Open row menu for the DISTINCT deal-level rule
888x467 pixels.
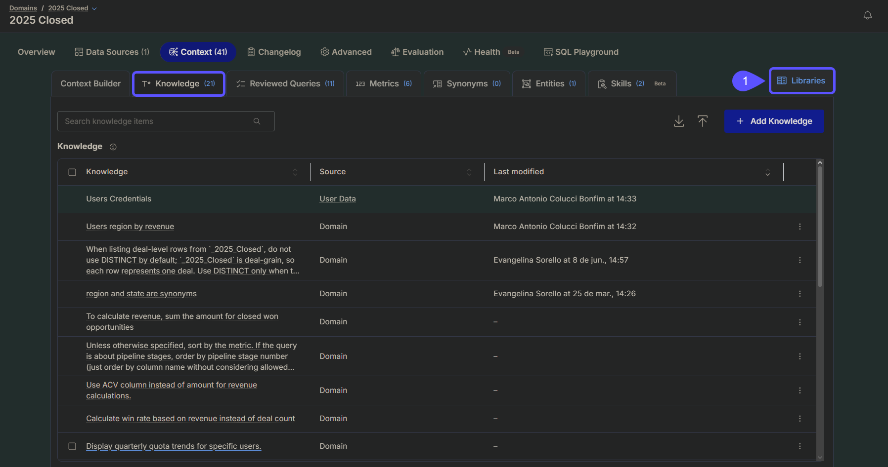pos(799,260)
